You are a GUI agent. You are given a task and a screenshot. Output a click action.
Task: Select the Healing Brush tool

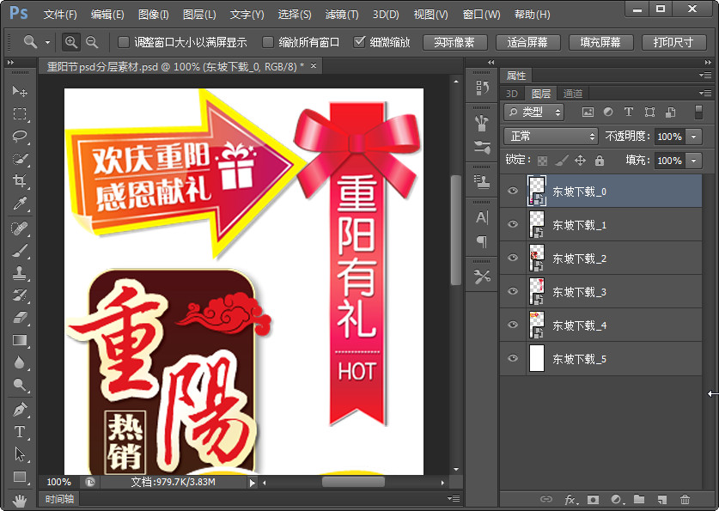click(20, 228)
